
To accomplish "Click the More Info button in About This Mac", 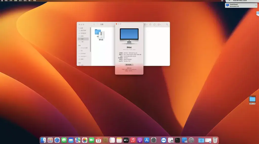I will tap(129, 65).
